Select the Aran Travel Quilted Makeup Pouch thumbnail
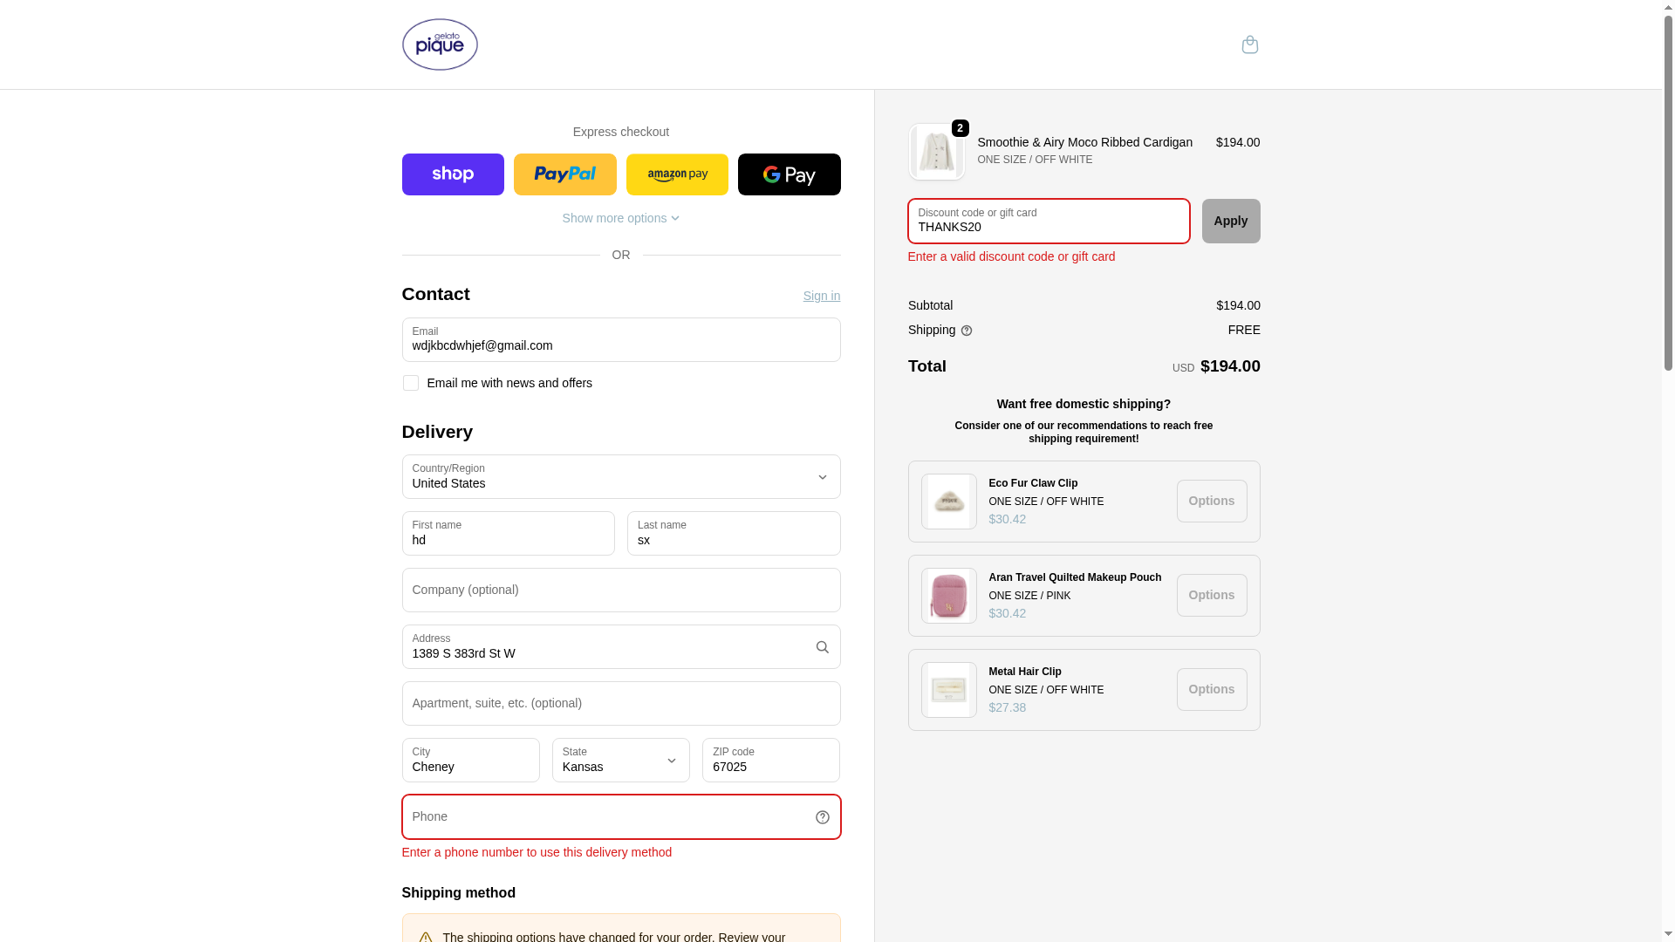Image resolution: width=1675 pixels, height=942 pixels. [x=948, y=596]
